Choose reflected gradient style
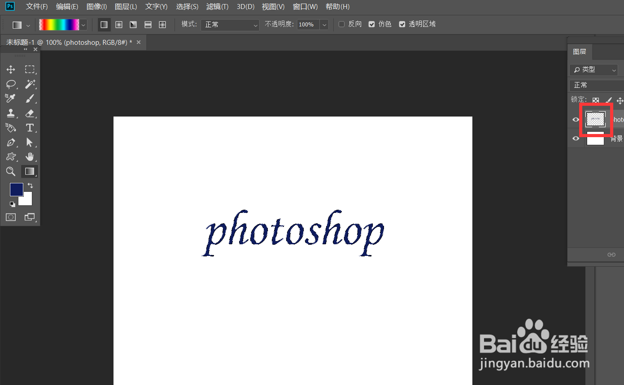 pos(148,25)
